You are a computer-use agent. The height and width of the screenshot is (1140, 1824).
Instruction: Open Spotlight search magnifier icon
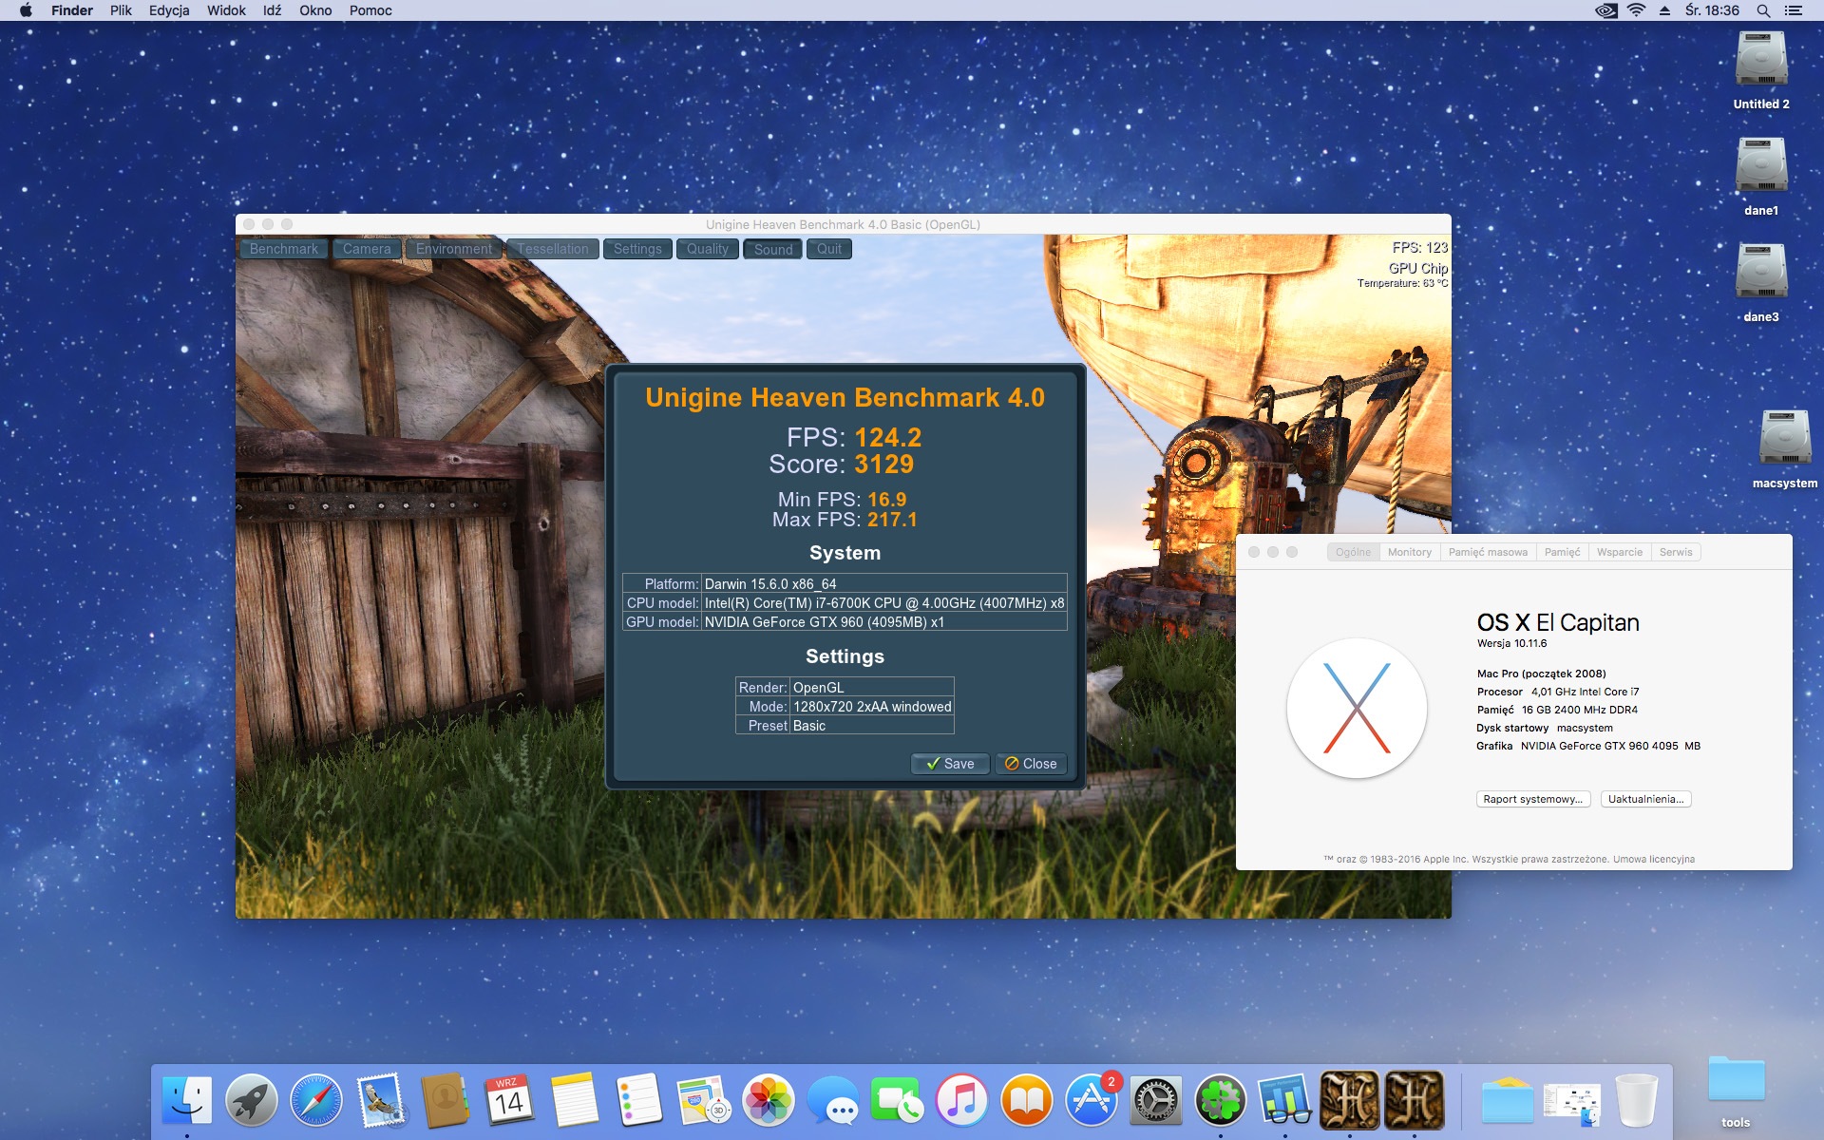1763,10
